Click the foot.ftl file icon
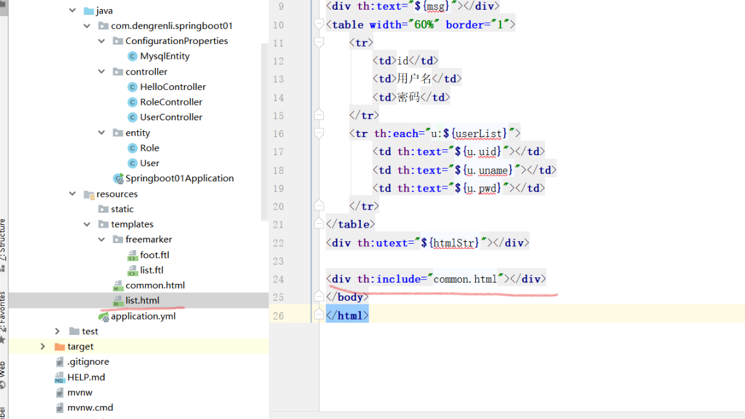Screen dimensions: 745x419 tap(133, 255)
